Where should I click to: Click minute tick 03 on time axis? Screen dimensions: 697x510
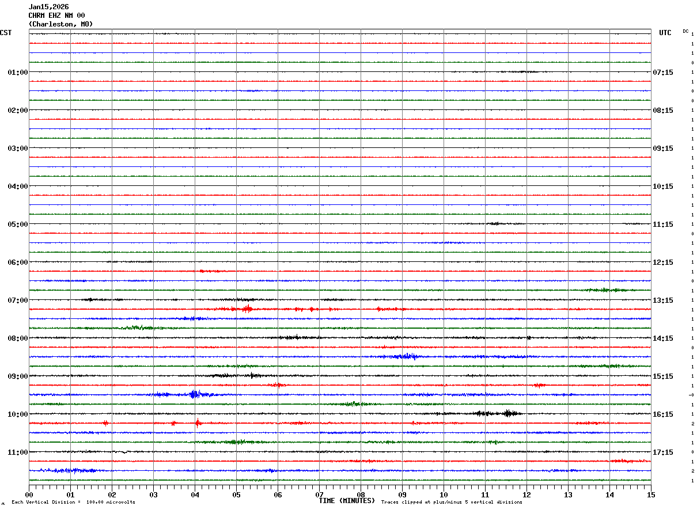coord(153,494)
